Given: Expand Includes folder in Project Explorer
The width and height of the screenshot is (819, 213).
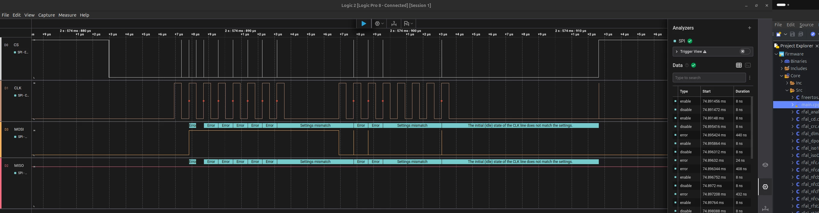Looking at the screenshot, I should point(782,68).
